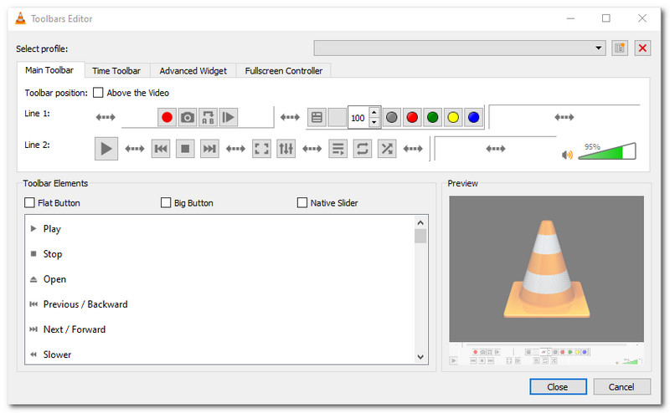Click the fullscreen icon on Line 2
670x413 pixels.
[x=261, y=149]
